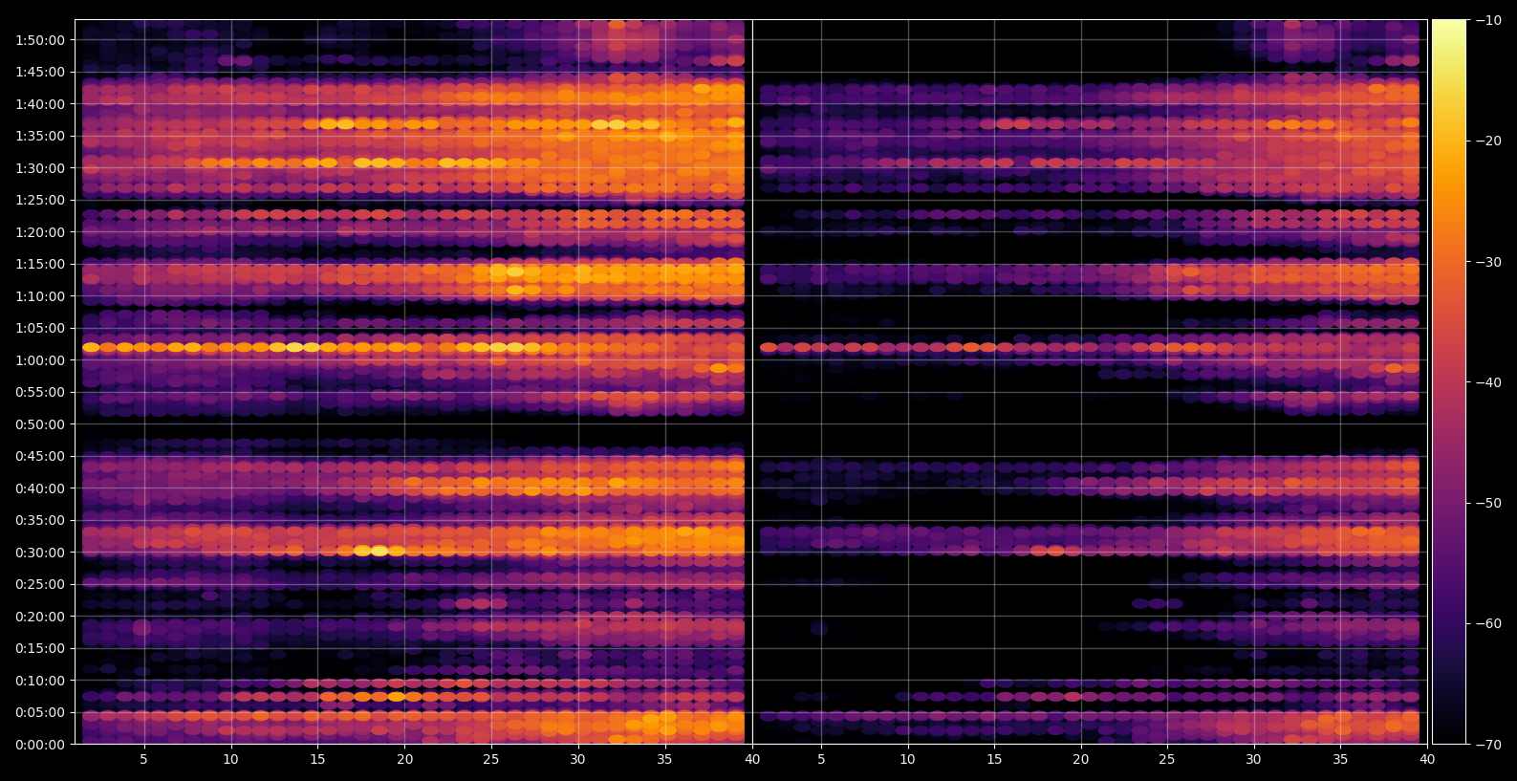Select the 0:45:00 y-axis tick label
1517x781 pixels.
pos(40,456)
